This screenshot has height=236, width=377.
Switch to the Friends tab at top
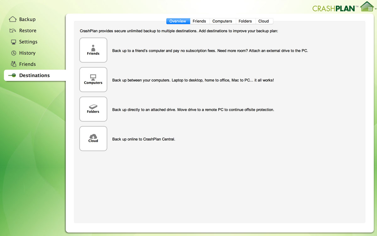(x=199, y=21)
